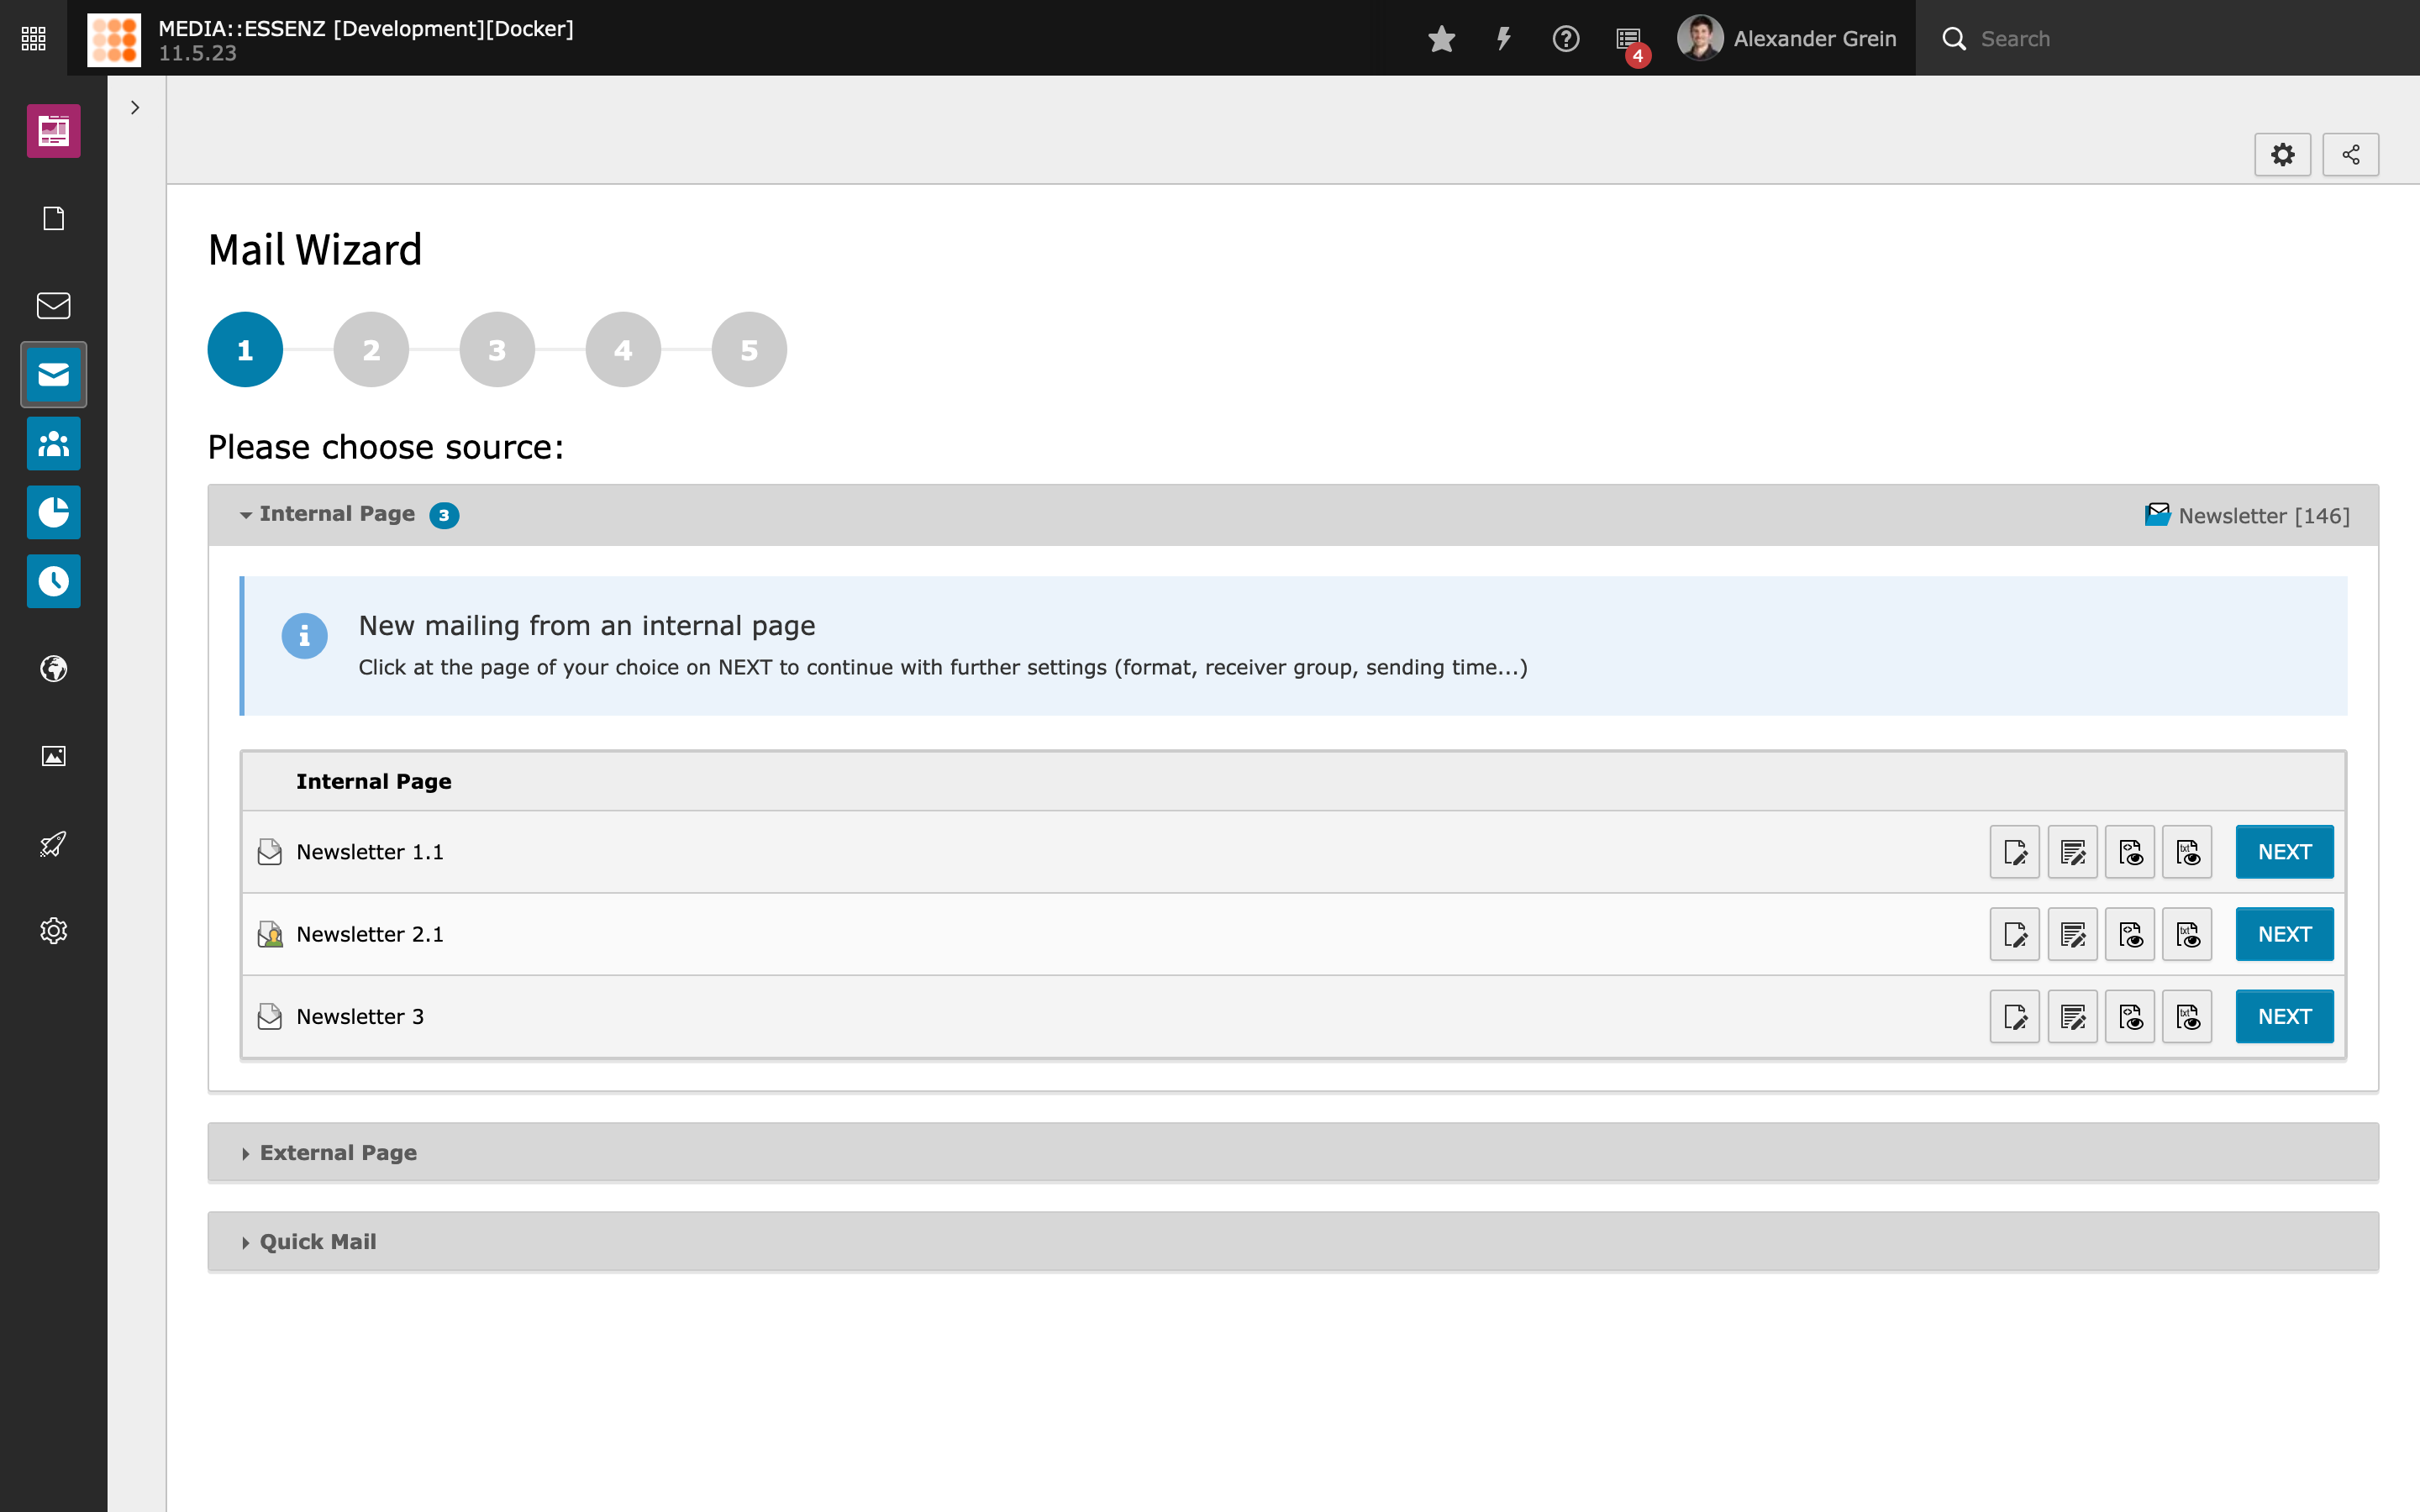Expand the page tree with chevron
2420x1512 pixels.
(x=135, y=107)
